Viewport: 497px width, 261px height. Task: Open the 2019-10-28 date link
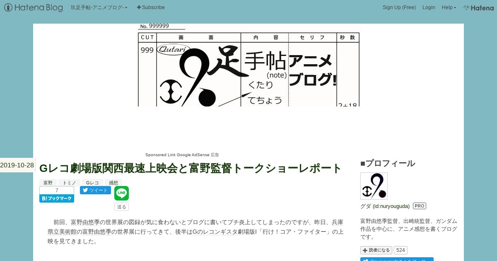(x=17, y=165)
